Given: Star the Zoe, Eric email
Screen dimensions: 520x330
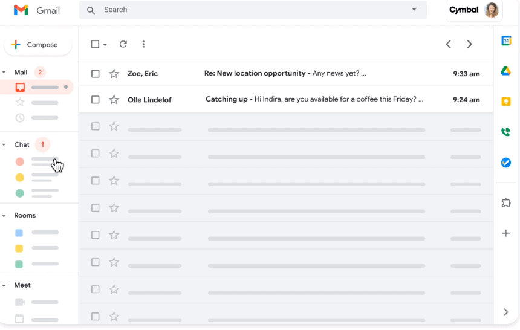Looking at the screenshot, I should pyautogui.click(x=114, y=73).
